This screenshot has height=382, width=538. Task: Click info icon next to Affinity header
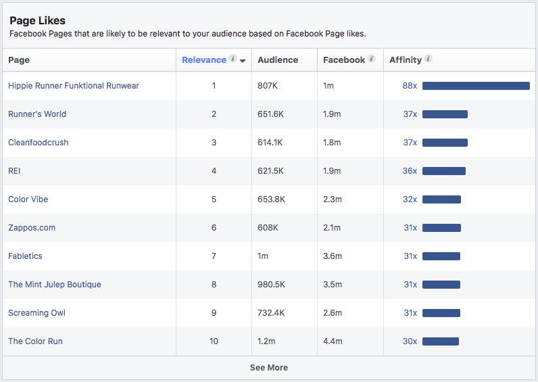pos(428,59)
